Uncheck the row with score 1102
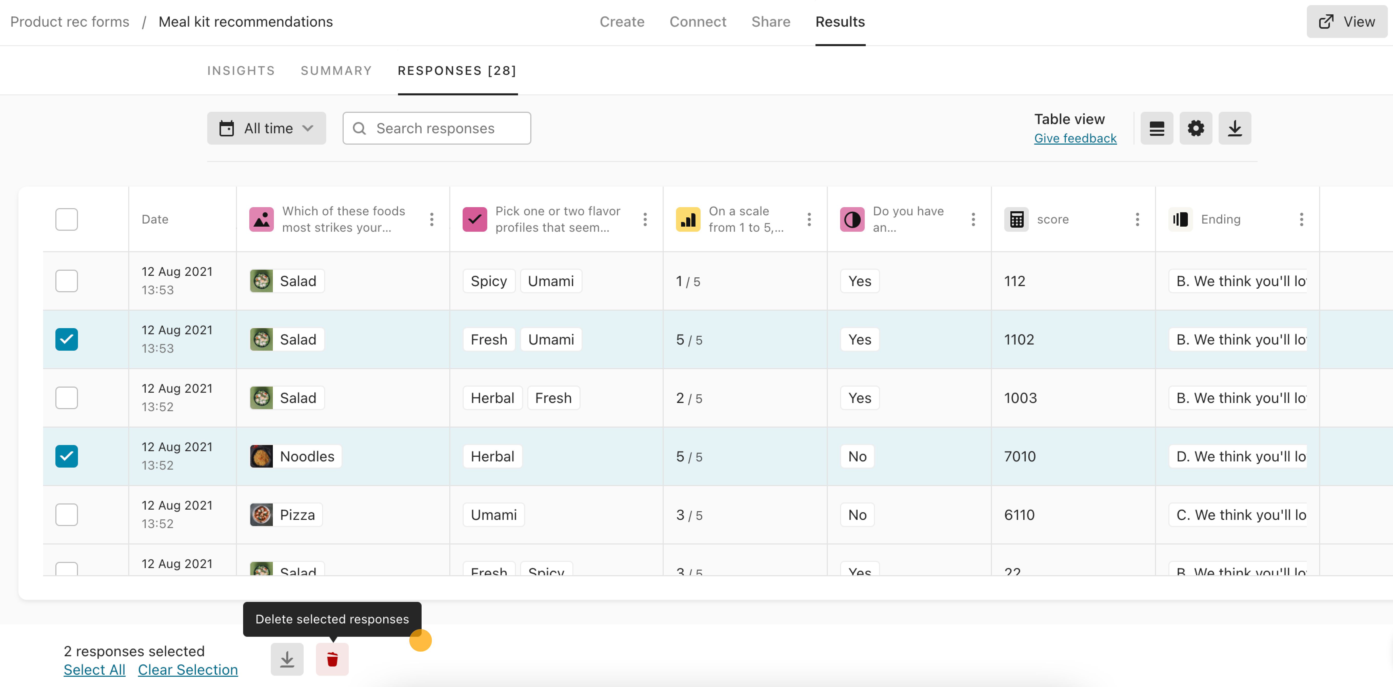Screen dimensions: 1393x687 66,339
